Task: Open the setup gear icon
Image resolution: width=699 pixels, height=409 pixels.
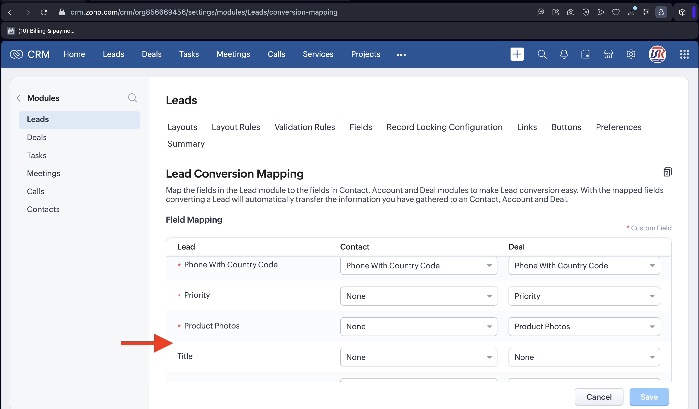Action: [x=631, y=54]
